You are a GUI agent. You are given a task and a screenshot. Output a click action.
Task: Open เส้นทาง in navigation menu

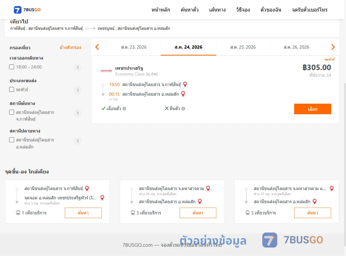(217, 10)
